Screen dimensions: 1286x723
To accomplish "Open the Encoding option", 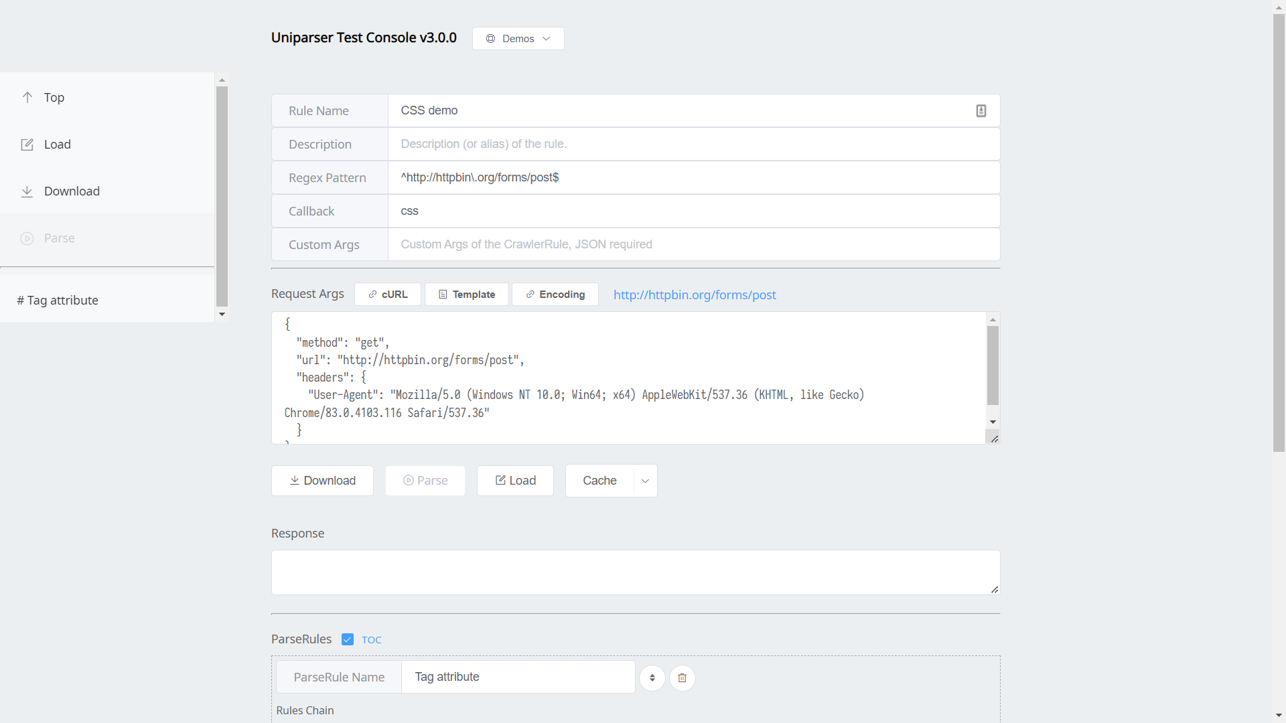I will point(555,295).
